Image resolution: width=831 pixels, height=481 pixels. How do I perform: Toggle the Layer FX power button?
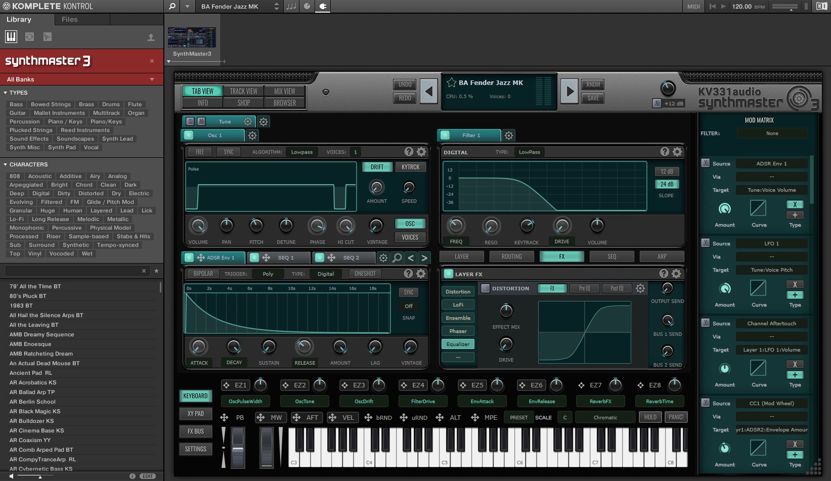[448, 274]
